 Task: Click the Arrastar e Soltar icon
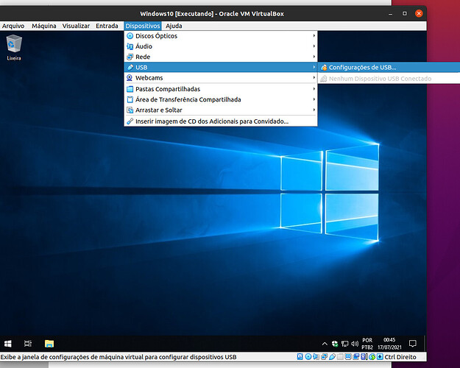pyautogui.click(x=130, y=110)
